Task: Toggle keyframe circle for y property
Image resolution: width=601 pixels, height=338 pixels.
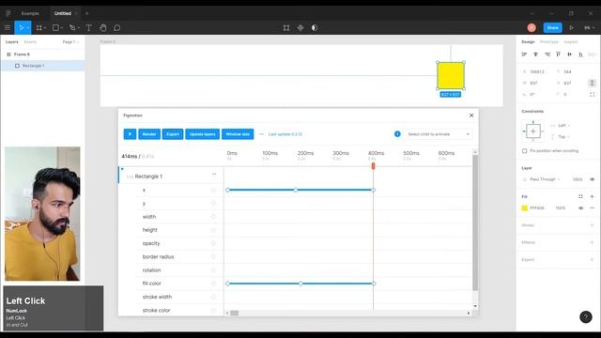Action: pos(213,204)
